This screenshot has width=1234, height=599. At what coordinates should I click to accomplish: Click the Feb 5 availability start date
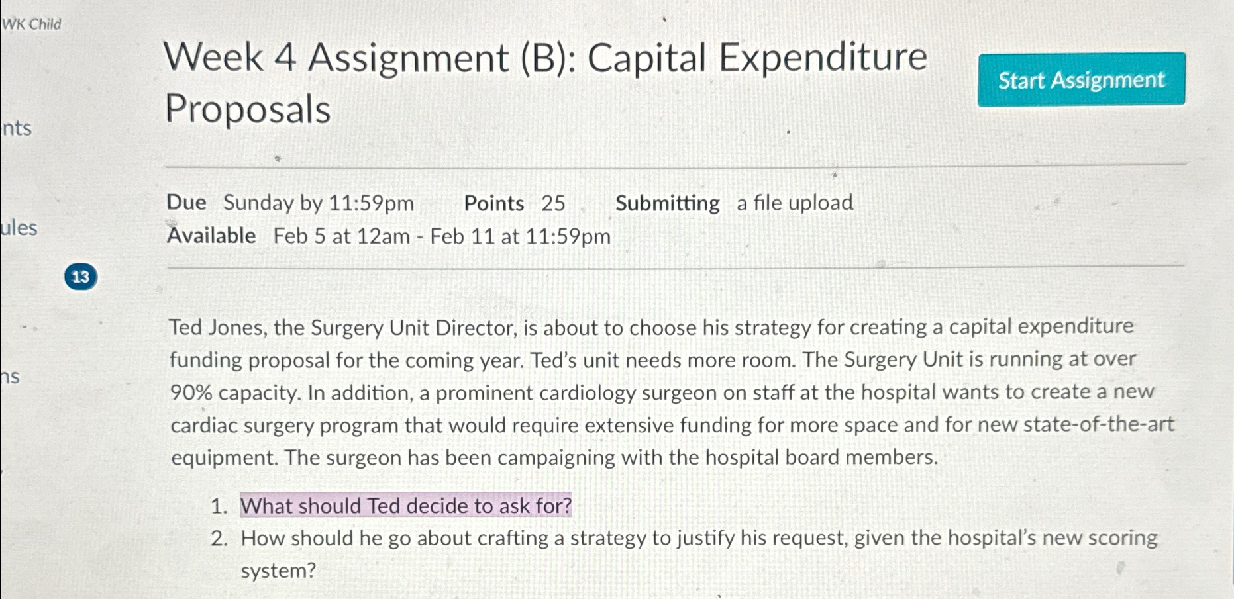(345, 236)
